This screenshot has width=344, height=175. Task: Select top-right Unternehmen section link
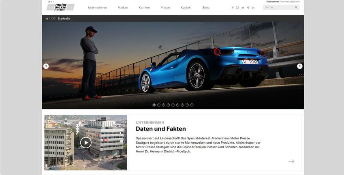pyautogui.click(x=273, y=2)
